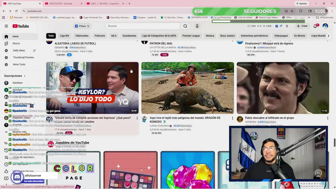Open the Keylor 'Lo dijo todo' video thumbnail
Viewport: 336px width, 189px height.
(92, 88)
